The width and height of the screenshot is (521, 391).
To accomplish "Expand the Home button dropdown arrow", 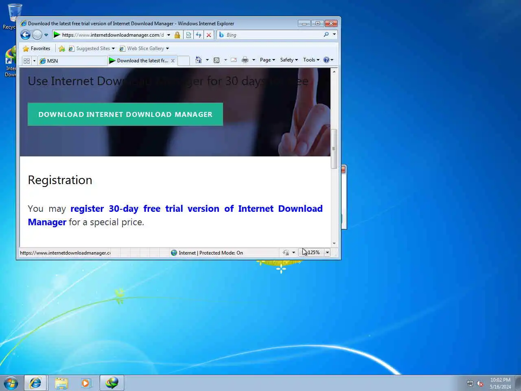I will click(x=207, y=60).
